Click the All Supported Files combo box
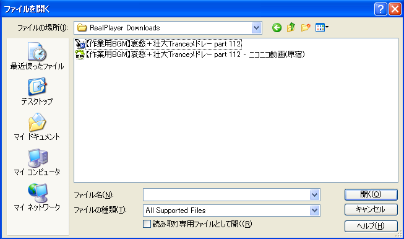 click(x=231, y=211)
